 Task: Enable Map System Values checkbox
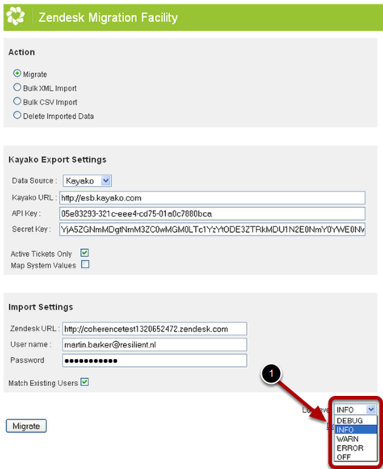pyautogui.click(x=86, y=265)
